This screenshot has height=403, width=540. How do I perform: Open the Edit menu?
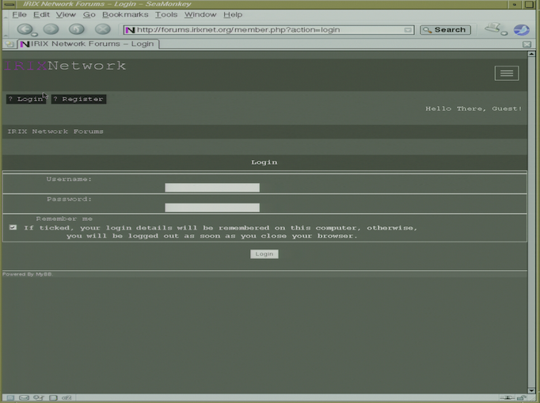(x=41, y=14)
